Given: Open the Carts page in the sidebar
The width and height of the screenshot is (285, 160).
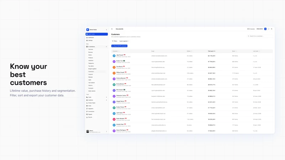Looking at the screenshot, I should (90, 80).
